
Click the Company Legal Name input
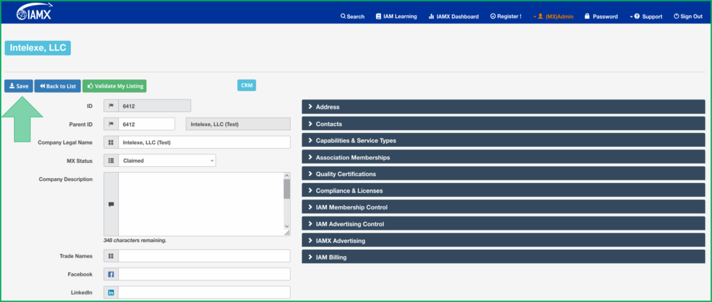point(204,142)
